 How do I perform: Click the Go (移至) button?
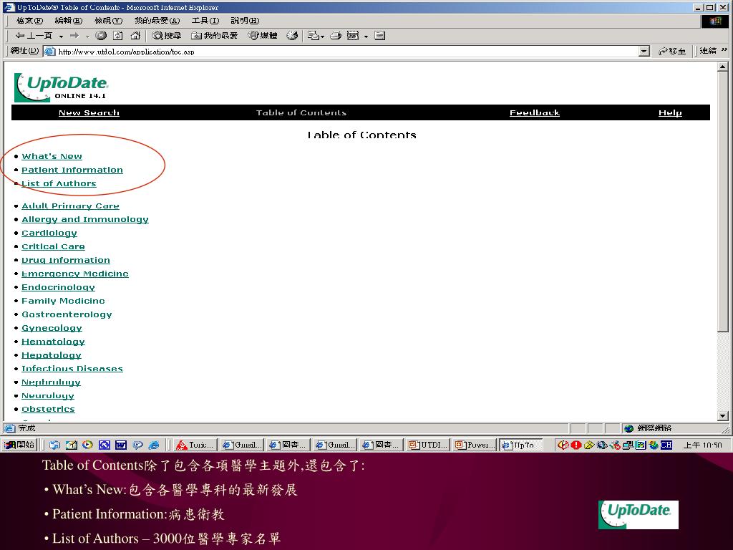click(x=671, y=51)
